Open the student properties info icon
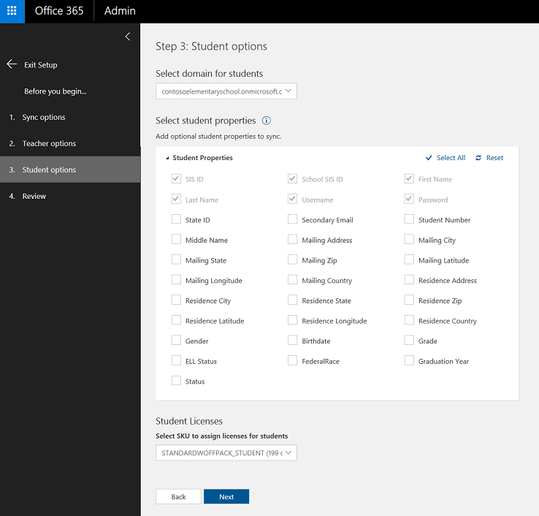Image resolution: width=539 pixels, height=516 pixels. 267,121
